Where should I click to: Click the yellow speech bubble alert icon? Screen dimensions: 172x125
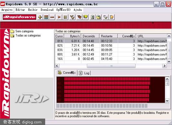tap(86, 17)
